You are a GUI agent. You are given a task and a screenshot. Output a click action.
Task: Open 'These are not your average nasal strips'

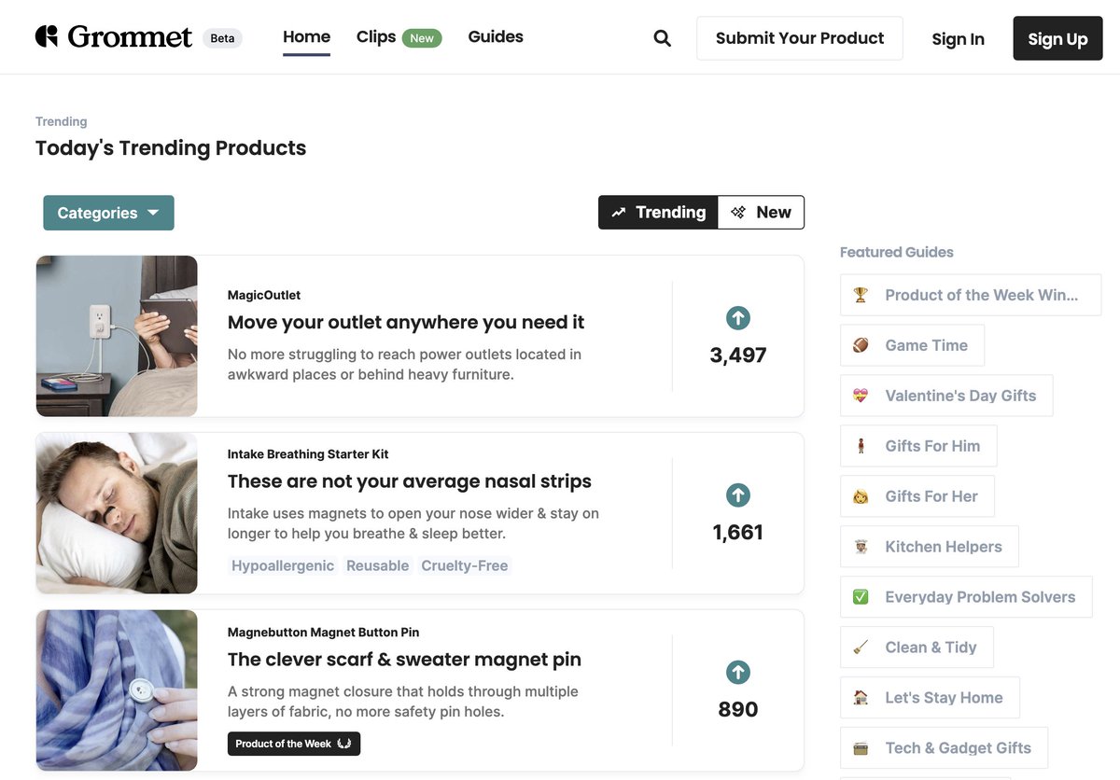(410, 481)
